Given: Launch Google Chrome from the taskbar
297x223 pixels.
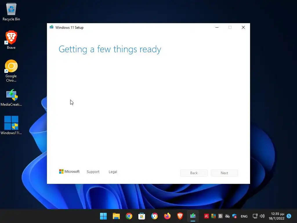Looking at the screenshot, I should click(x=129, y=216).
